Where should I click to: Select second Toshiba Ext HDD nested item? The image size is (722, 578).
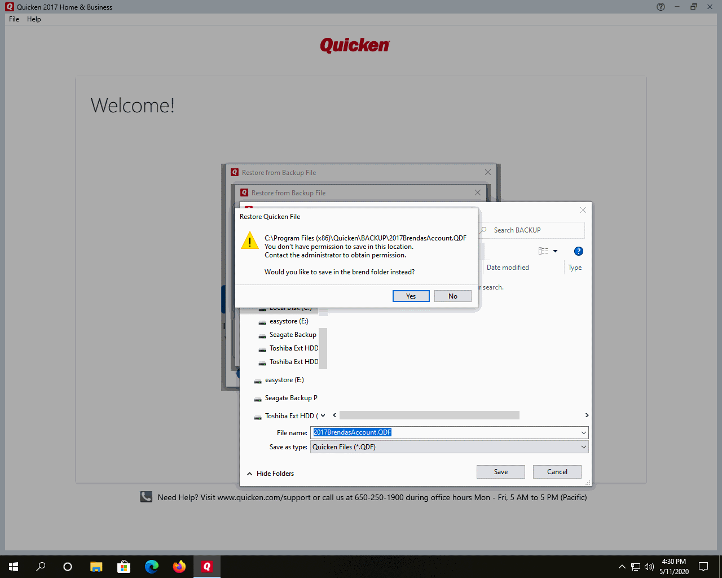pos(288,362)
